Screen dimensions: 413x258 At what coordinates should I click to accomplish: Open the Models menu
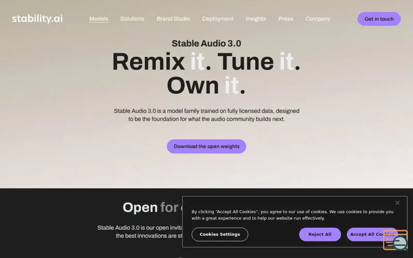point(99,19)
